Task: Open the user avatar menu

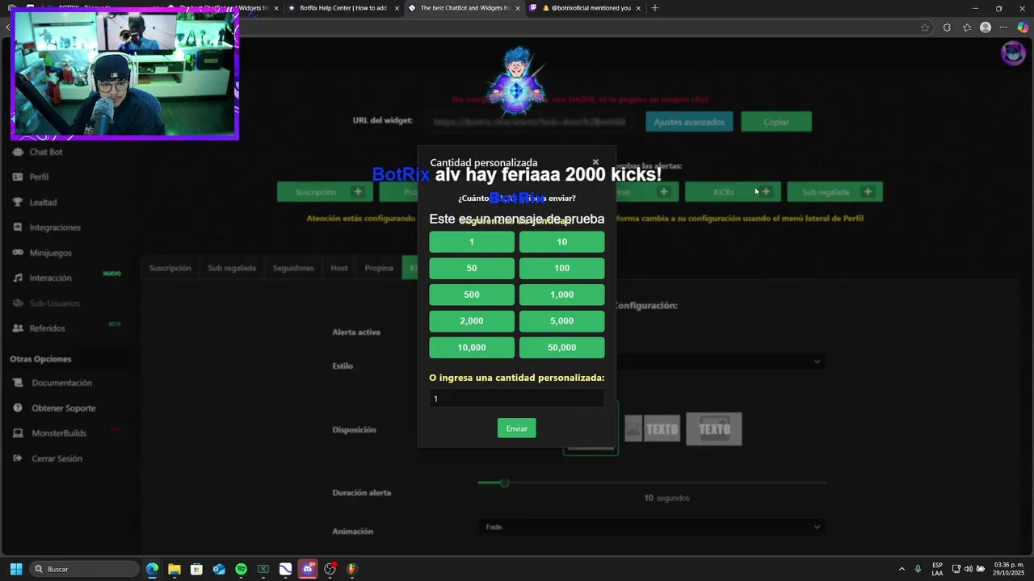Action: 1013,53
